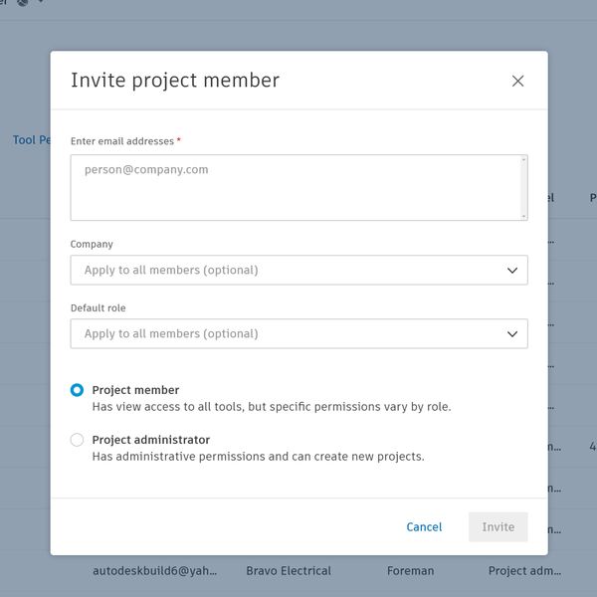
Task: Select the Project member radio button
Action: point(78,390)
